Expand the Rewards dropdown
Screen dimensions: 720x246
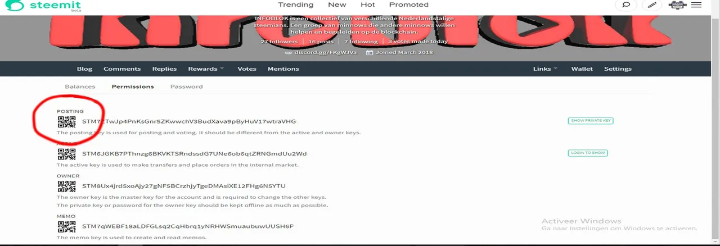pyautogui.click(x=206, y=69)
